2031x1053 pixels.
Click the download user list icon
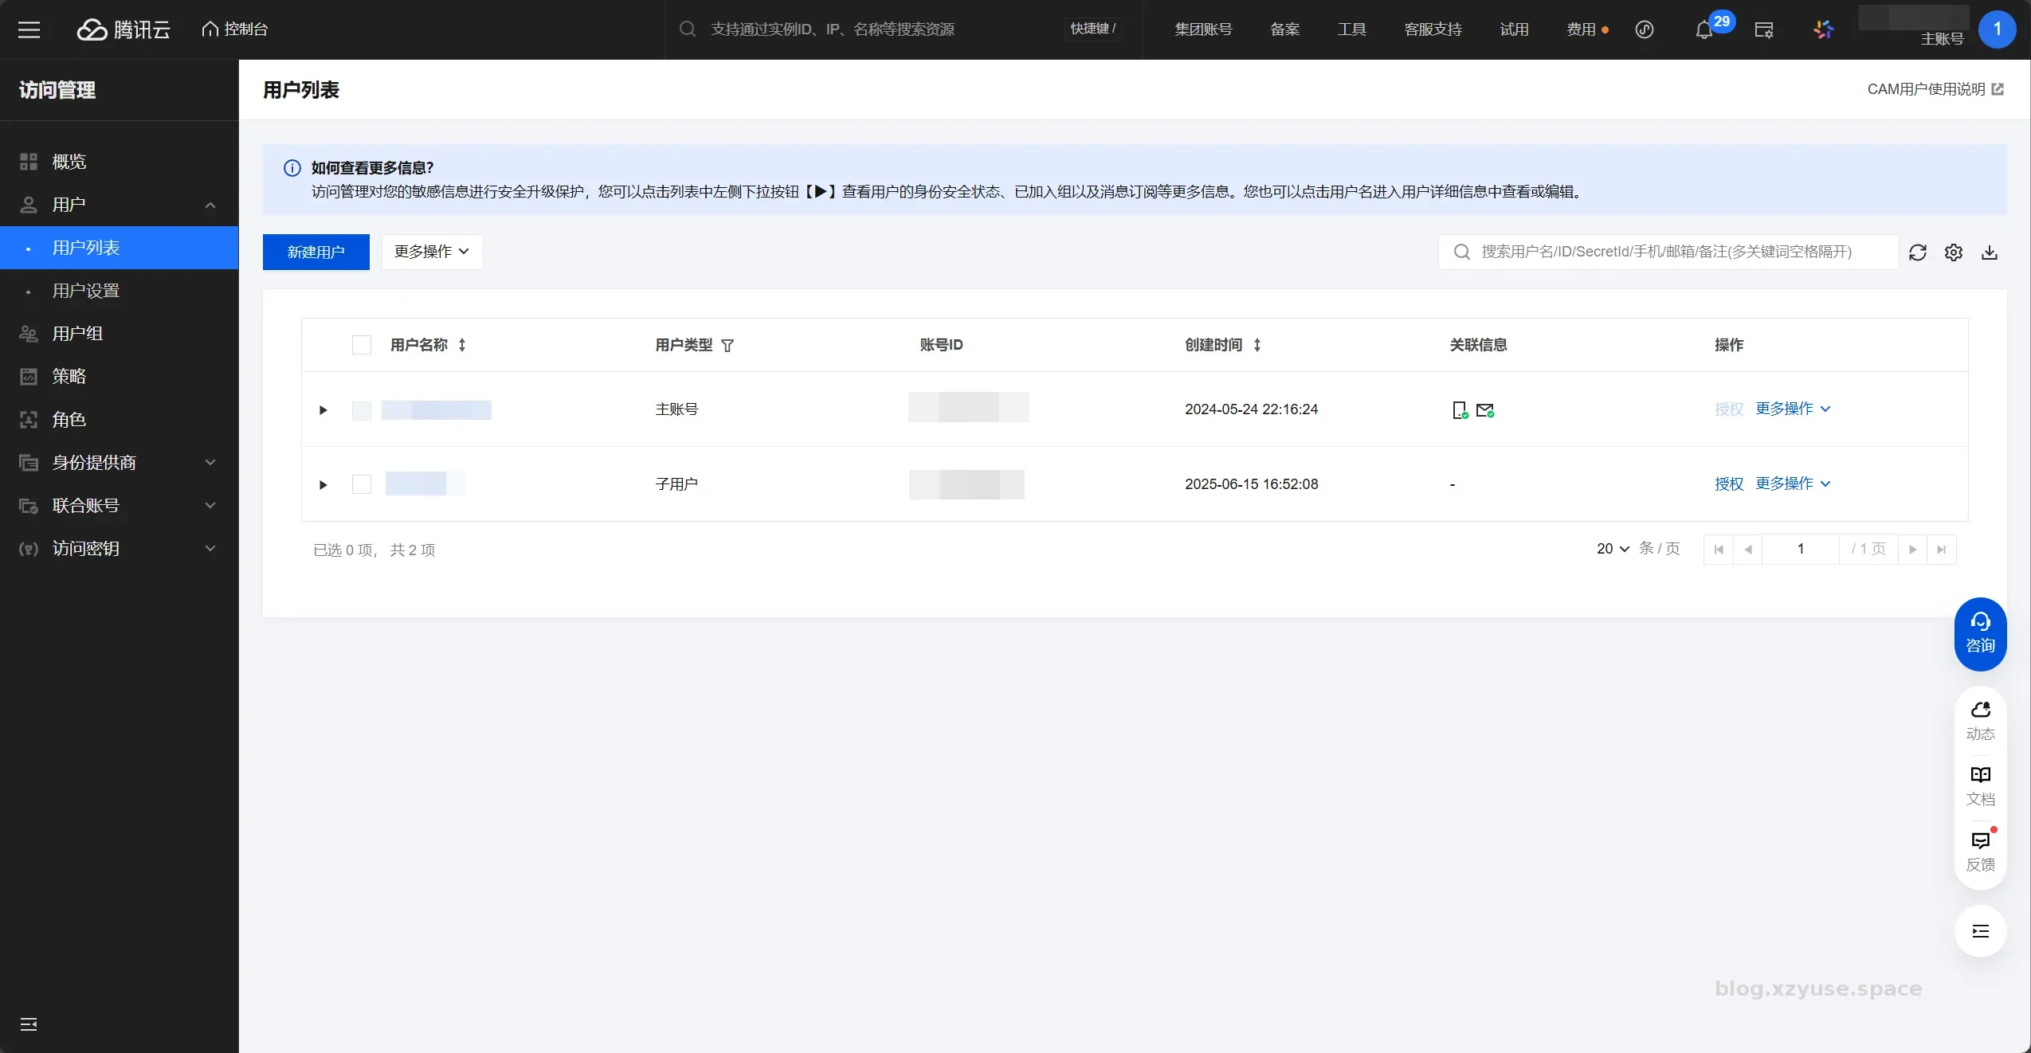click(1989, 252)
